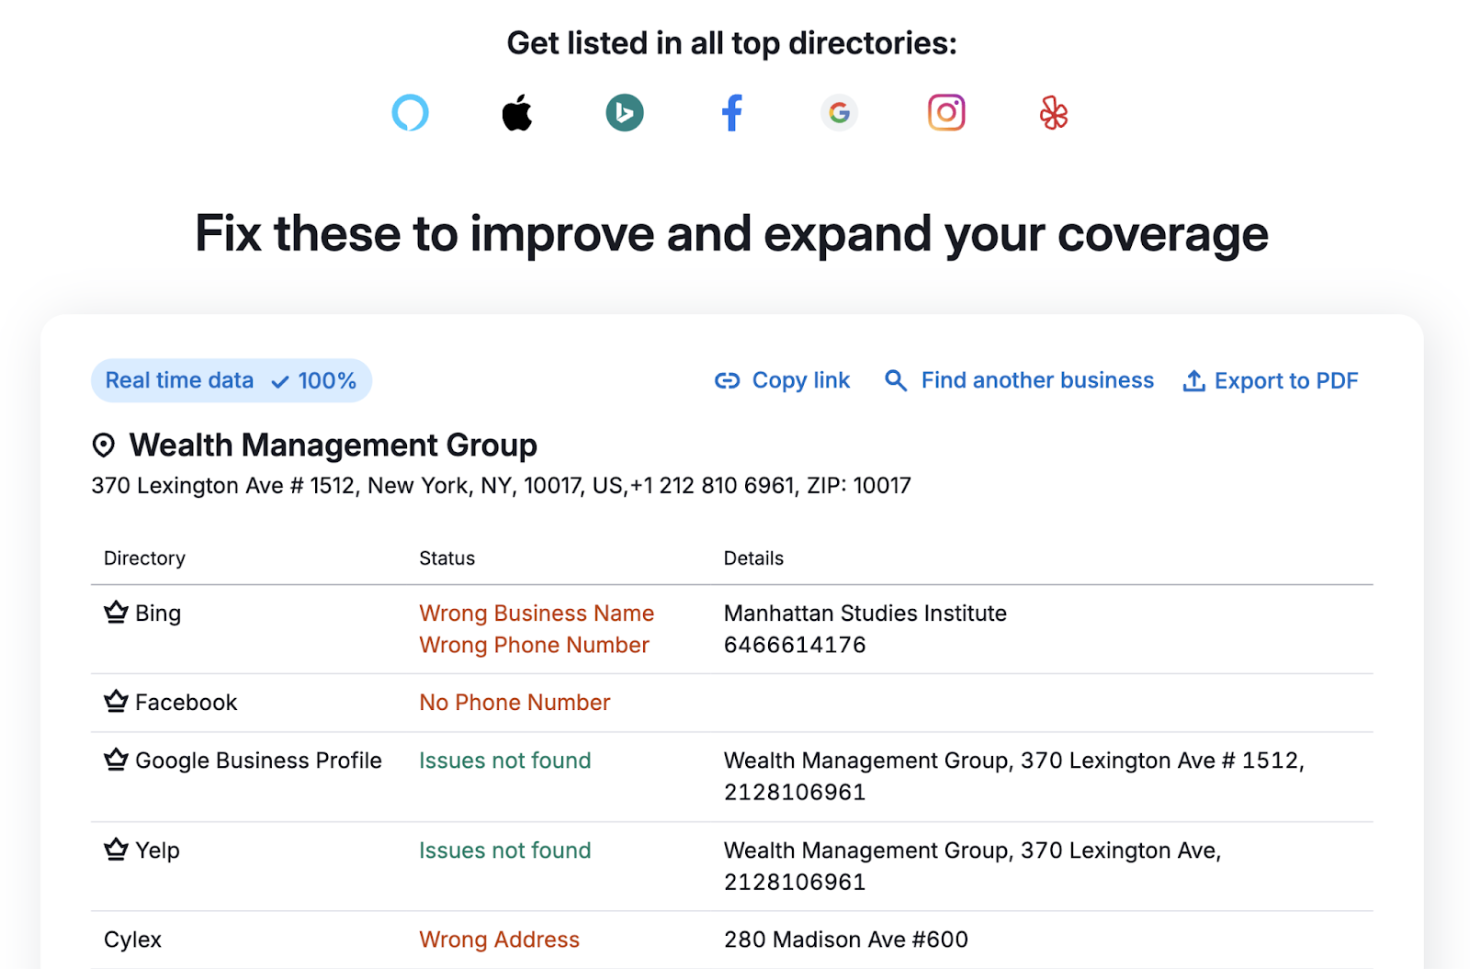Click the Wrong Business Name status for Bing
The width and height of the screenshot is (1470, 969).
[537, 613]
